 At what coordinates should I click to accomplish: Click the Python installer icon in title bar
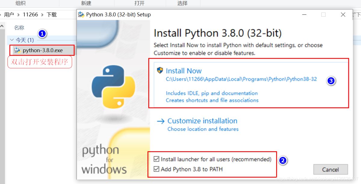(x=81, y=14)
